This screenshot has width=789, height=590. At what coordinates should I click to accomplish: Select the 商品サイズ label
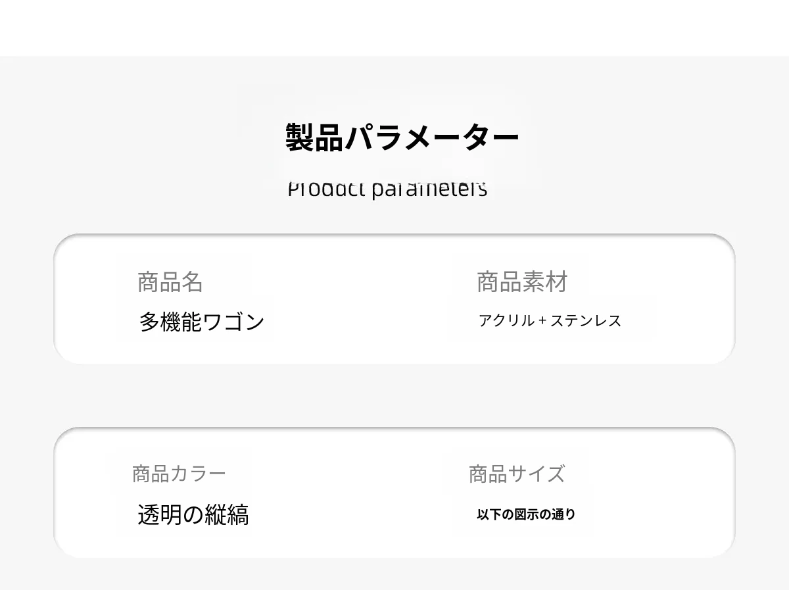point(516,474)
